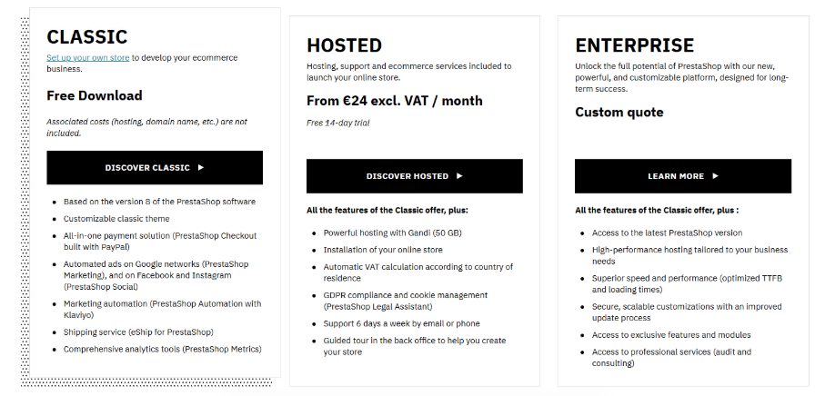The image size is (815, 396).
Task: Click the arrow icon in Discover Hosted button
Action: 460,176
